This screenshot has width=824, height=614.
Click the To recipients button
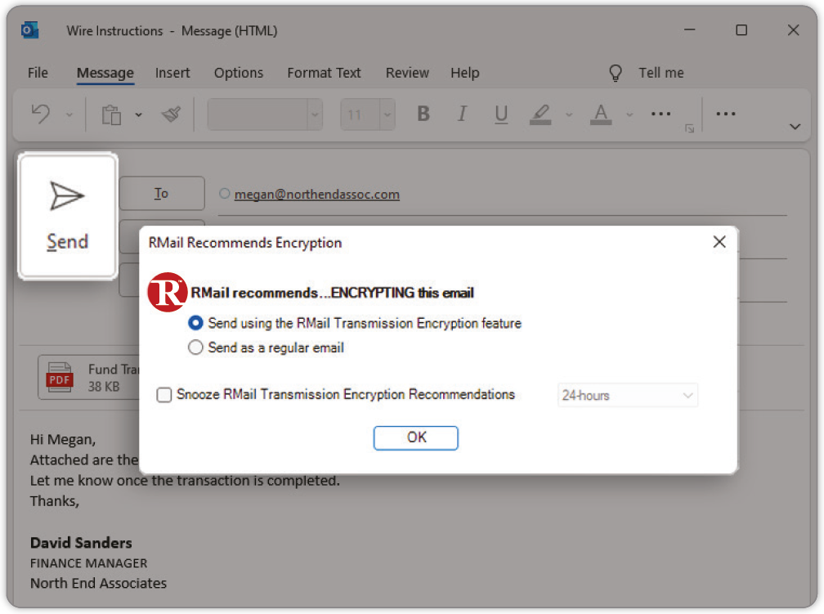coord(162,194)
